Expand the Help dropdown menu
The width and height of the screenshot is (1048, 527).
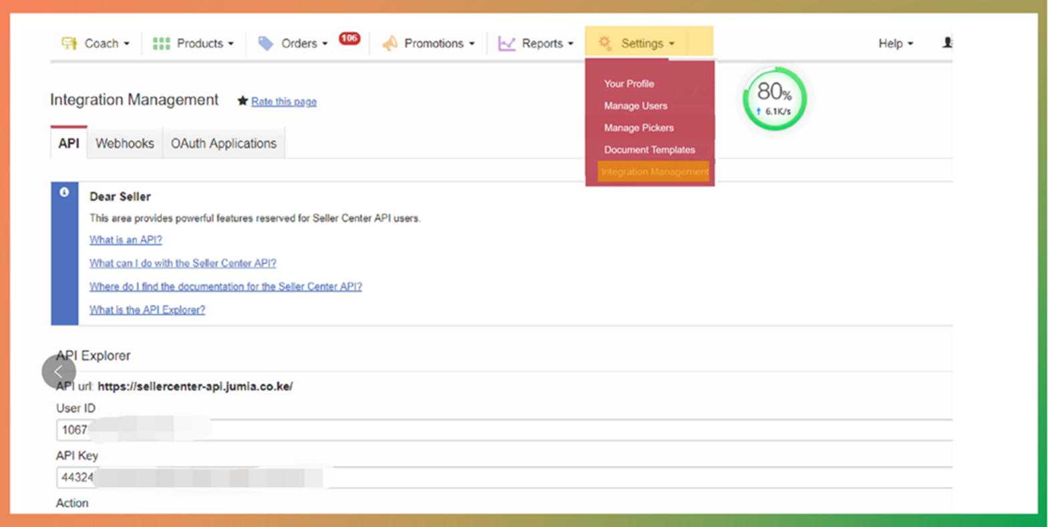tap(895, 43)
